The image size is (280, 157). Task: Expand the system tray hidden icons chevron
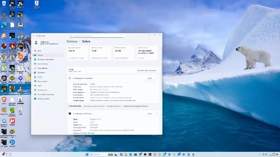coord(260,154)
